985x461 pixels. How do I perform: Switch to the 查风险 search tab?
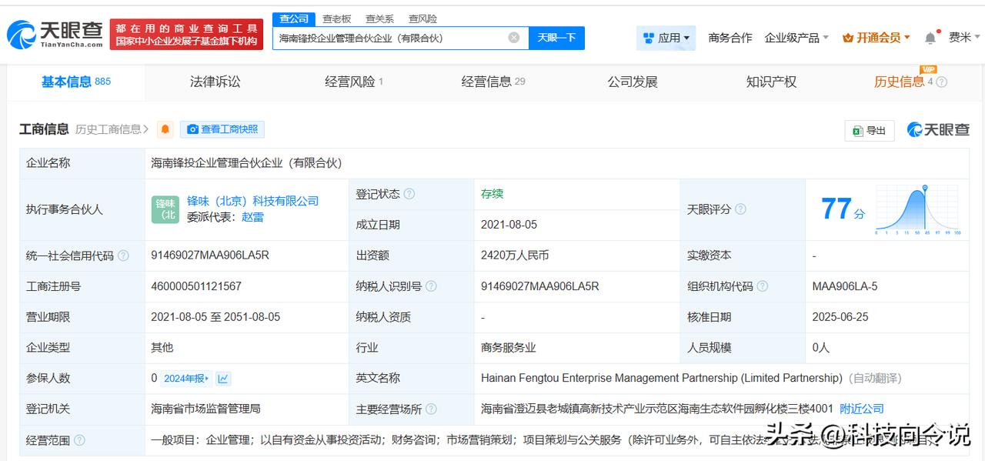click(422, 18)
